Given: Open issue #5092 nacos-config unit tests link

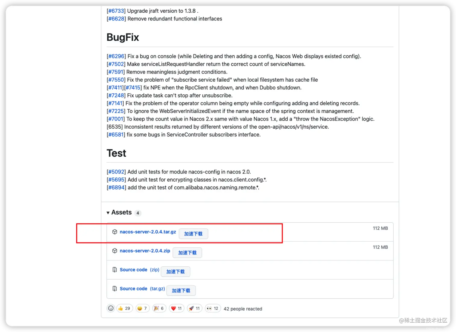Looking at the screenshot, I should tap(116, 172).
